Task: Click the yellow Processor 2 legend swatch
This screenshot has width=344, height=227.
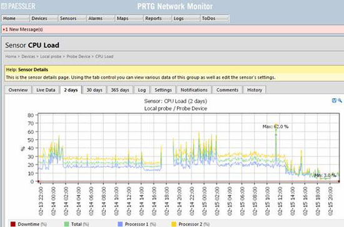Action: [x=174, y=224]
